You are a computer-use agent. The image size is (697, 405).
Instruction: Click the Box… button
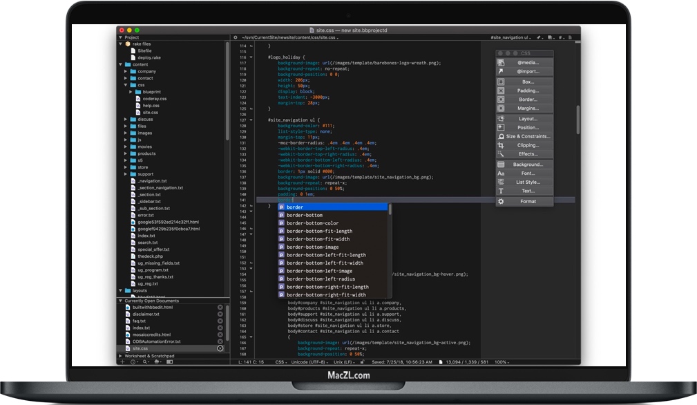click(x=527, y=81)
